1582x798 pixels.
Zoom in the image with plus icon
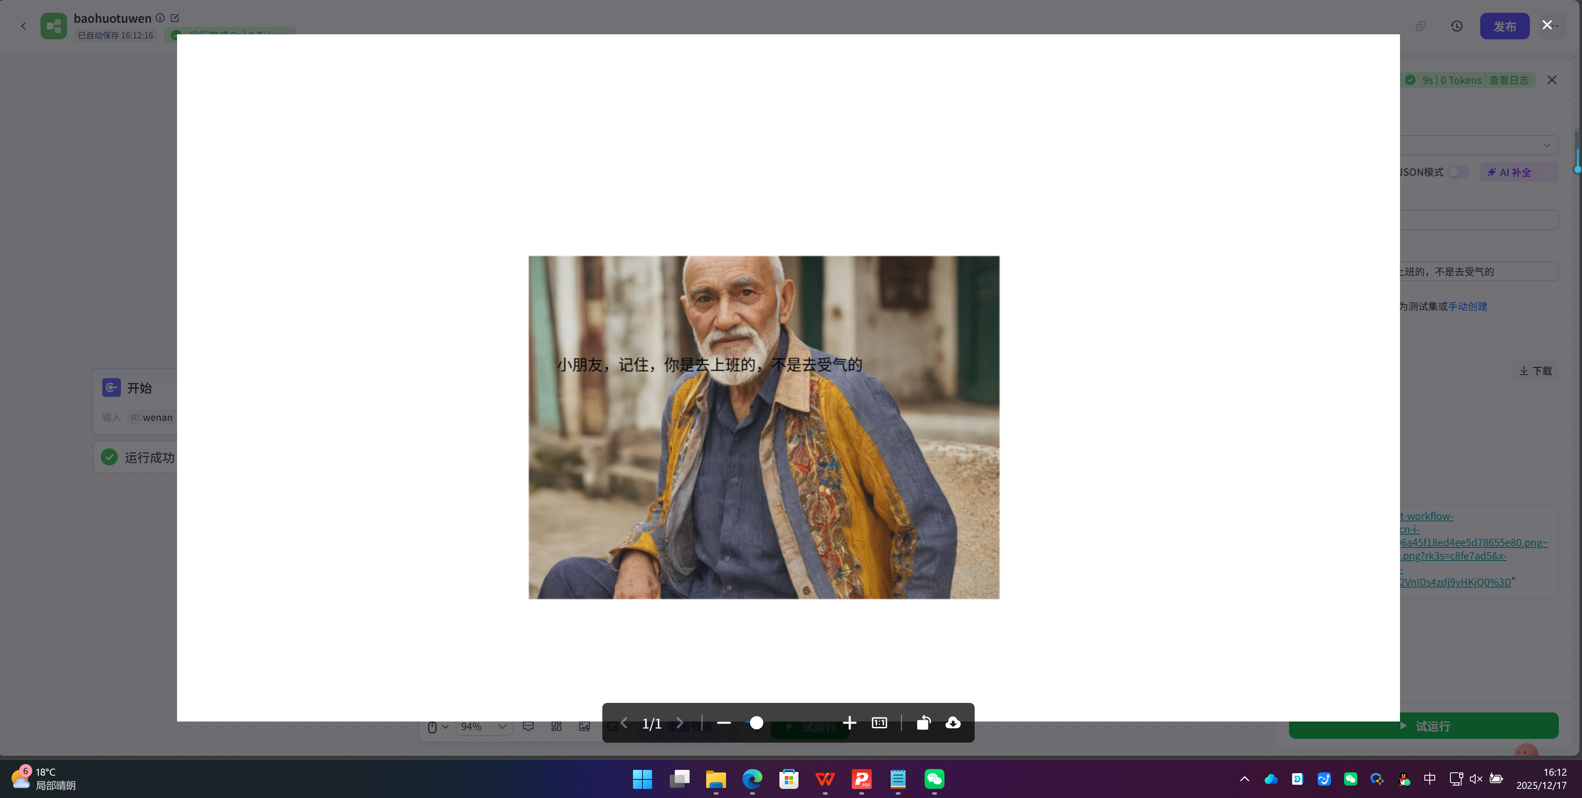[849, 722]
